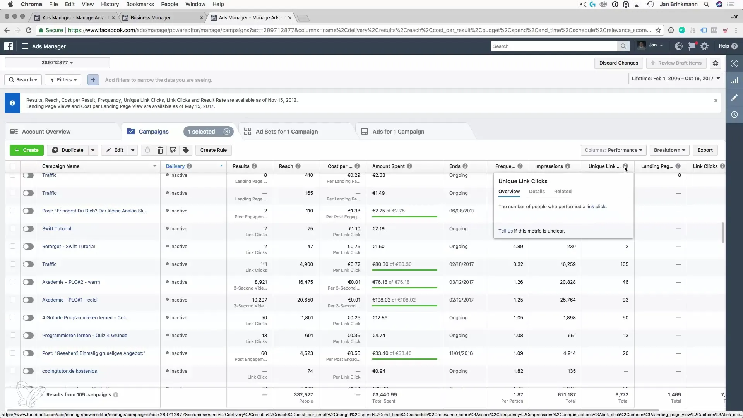743x418 pixels.
Task: Open the Breakdown dropdown
Action: coord(669,150)
